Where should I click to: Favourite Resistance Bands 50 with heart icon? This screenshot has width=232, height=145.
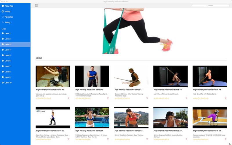pos(68,139)
